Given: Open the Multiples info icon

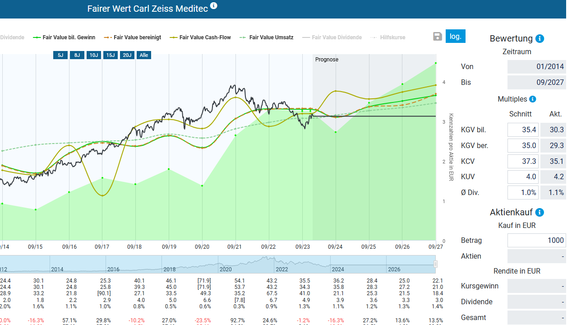Looking at the screenshot, I should click(x=532, y=99).
